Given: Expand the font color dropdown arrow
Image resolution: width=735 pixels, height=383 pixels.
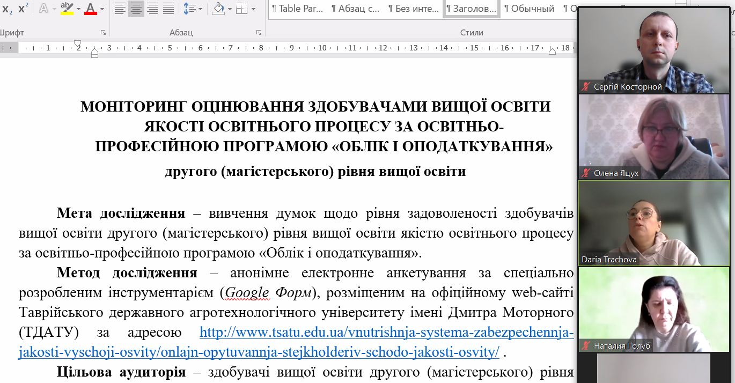Looking at the screenshot, I should 102,9.
